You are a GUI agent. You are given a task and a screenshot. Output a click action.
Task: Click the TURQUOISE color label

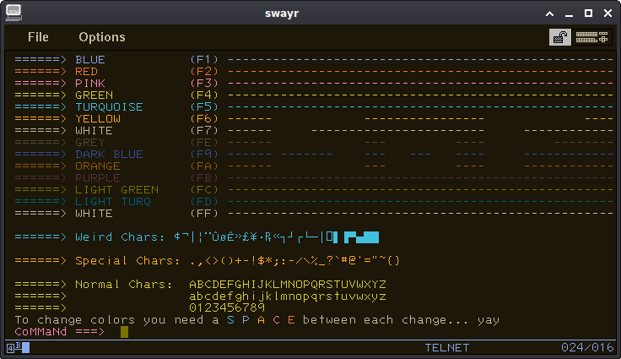point(110,107)
